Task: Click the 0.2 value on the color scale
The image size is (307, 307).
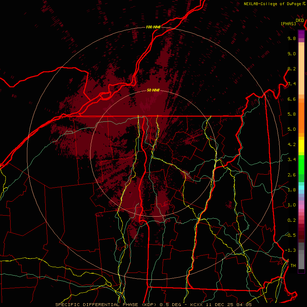Action: [x=292, y=220]
